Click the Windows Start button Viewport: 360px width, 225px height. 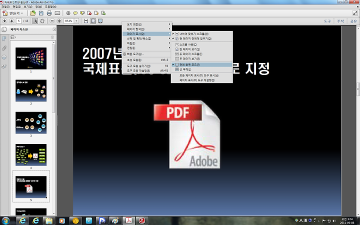5,221
